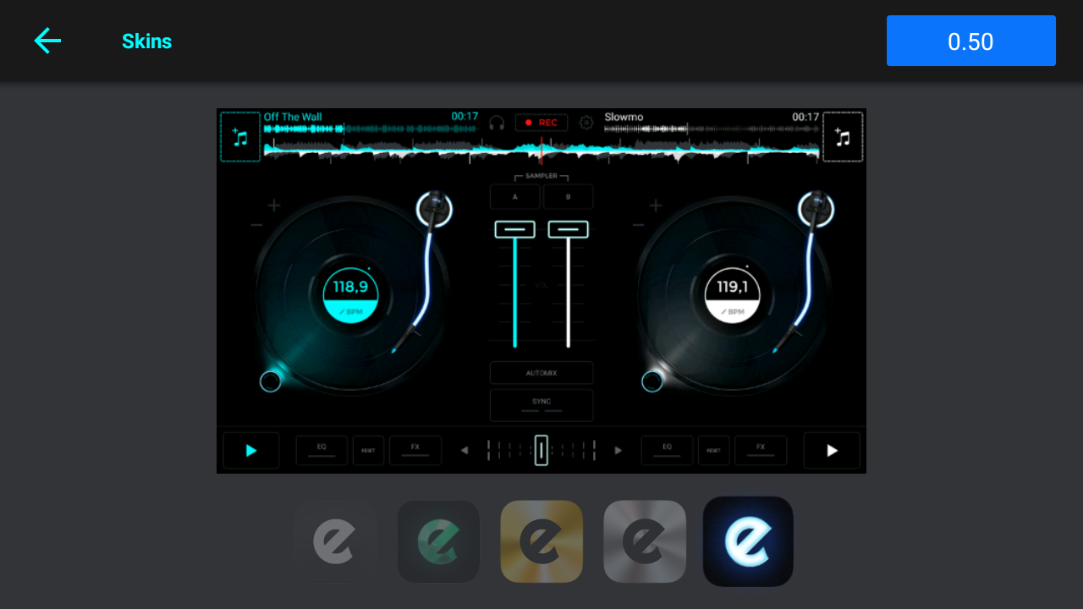Trigger Sampler pad B

pos(568,195)
